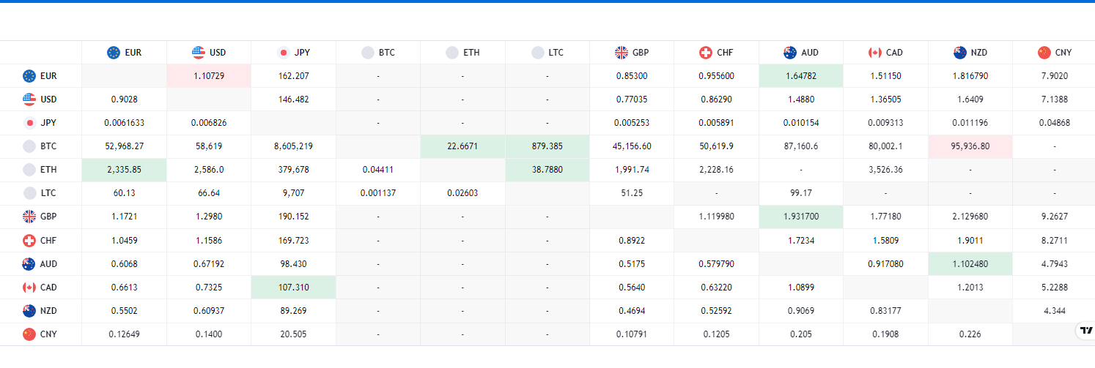Click the ETH row header label

point(48,170)
